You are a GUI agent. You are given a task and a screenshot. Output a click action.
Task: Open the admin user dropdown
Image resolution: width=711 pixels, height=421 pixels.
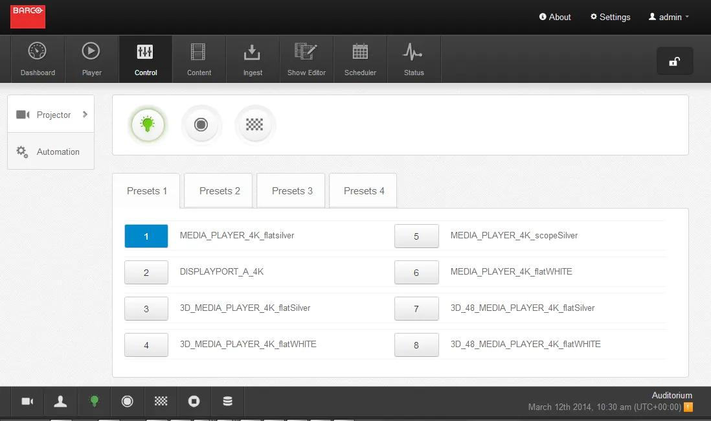670,17
